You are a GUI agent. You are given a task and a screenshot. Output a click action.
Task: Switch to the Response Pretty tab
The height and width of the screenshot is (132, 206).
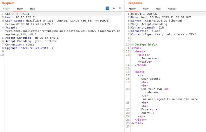(x=132, y=9)
